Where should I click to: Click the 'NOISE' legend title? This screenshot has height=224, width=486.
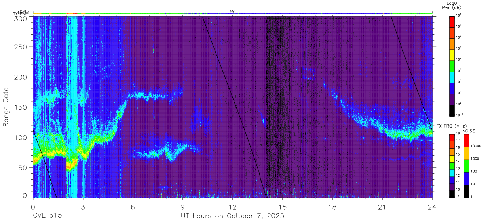point(469,131)
